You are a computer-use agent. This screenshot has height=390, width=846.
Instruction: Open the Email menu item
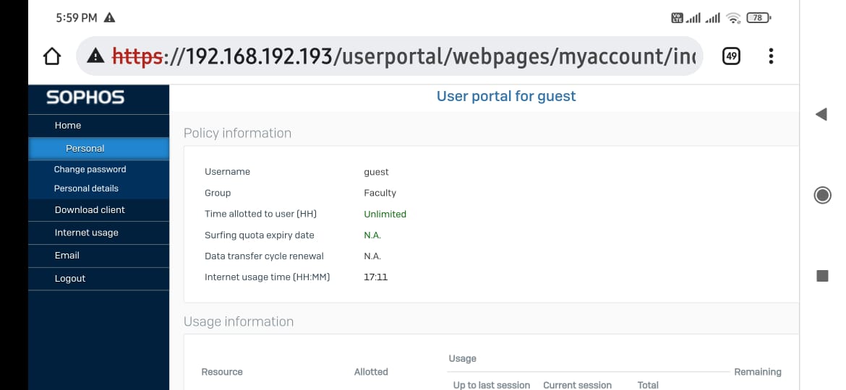pos(67,256)
